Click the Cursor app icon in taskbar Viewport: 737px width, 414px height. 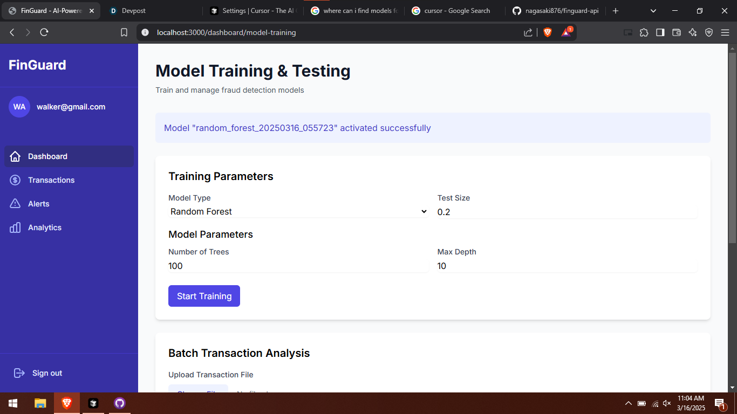coord(93,403)
